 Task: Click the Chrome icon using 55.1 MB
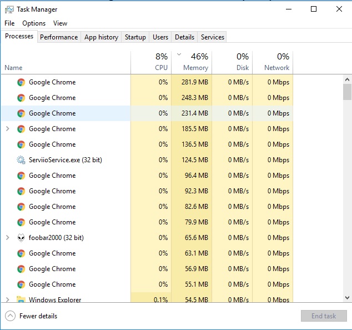tap(21, 284)
